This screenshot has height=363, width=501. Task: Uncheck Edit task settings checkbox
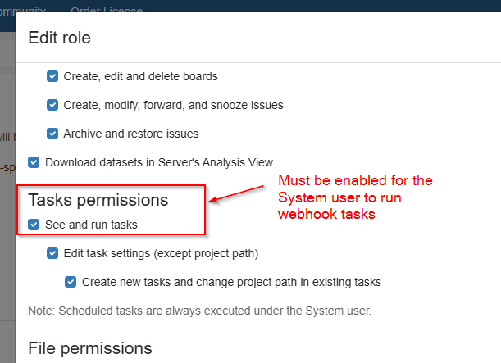[52, 253]
